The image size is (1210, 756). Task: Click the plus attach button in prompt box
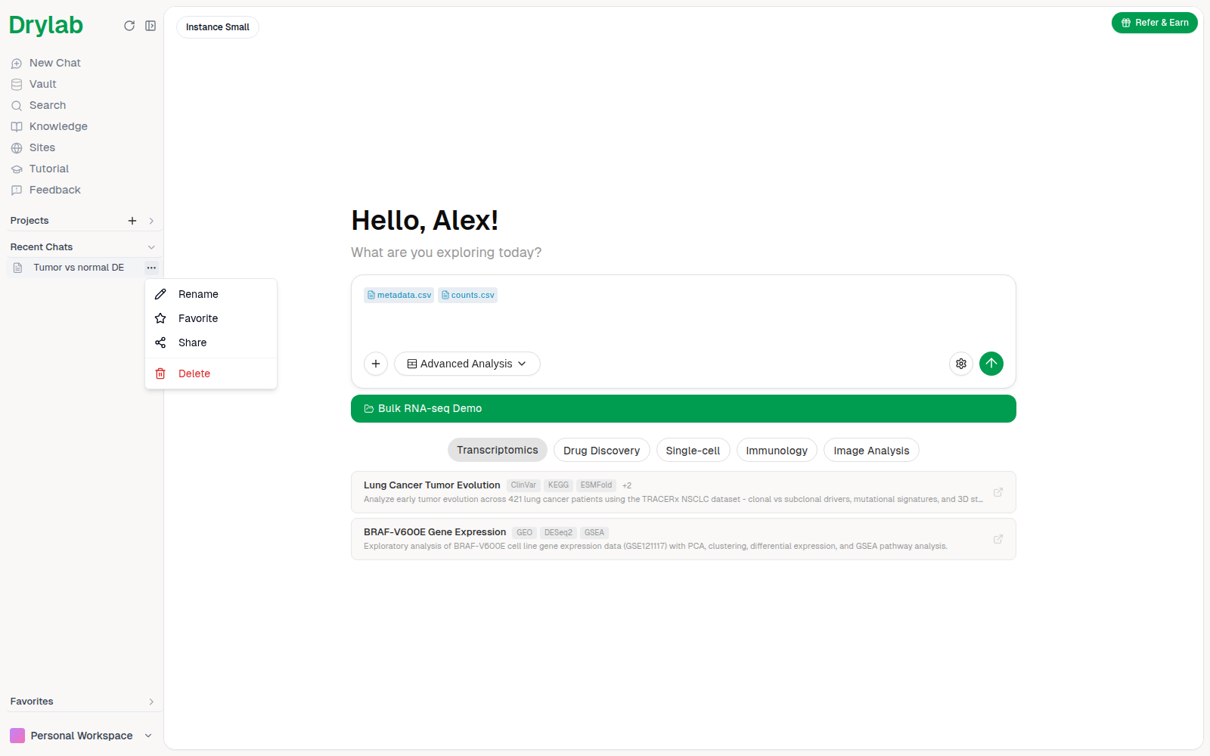(376, 364)
